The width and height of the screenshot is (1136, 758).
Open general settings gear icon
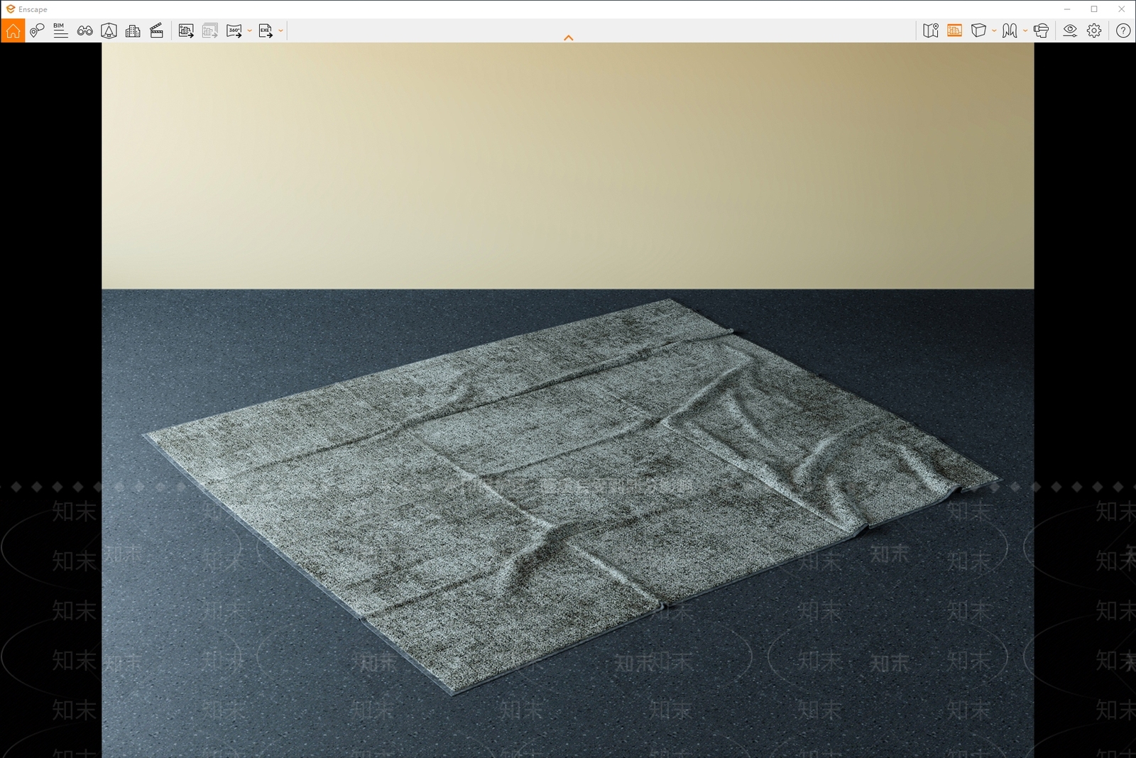pos(1094,31)
